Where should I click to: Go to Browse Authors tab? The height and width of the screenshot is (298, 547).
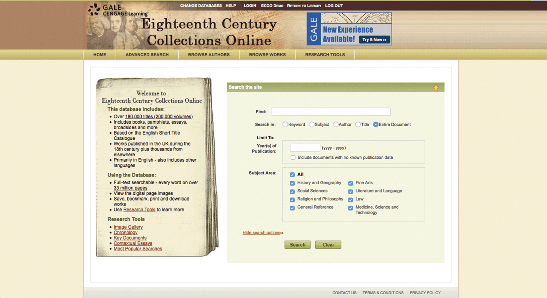[209, 55]
